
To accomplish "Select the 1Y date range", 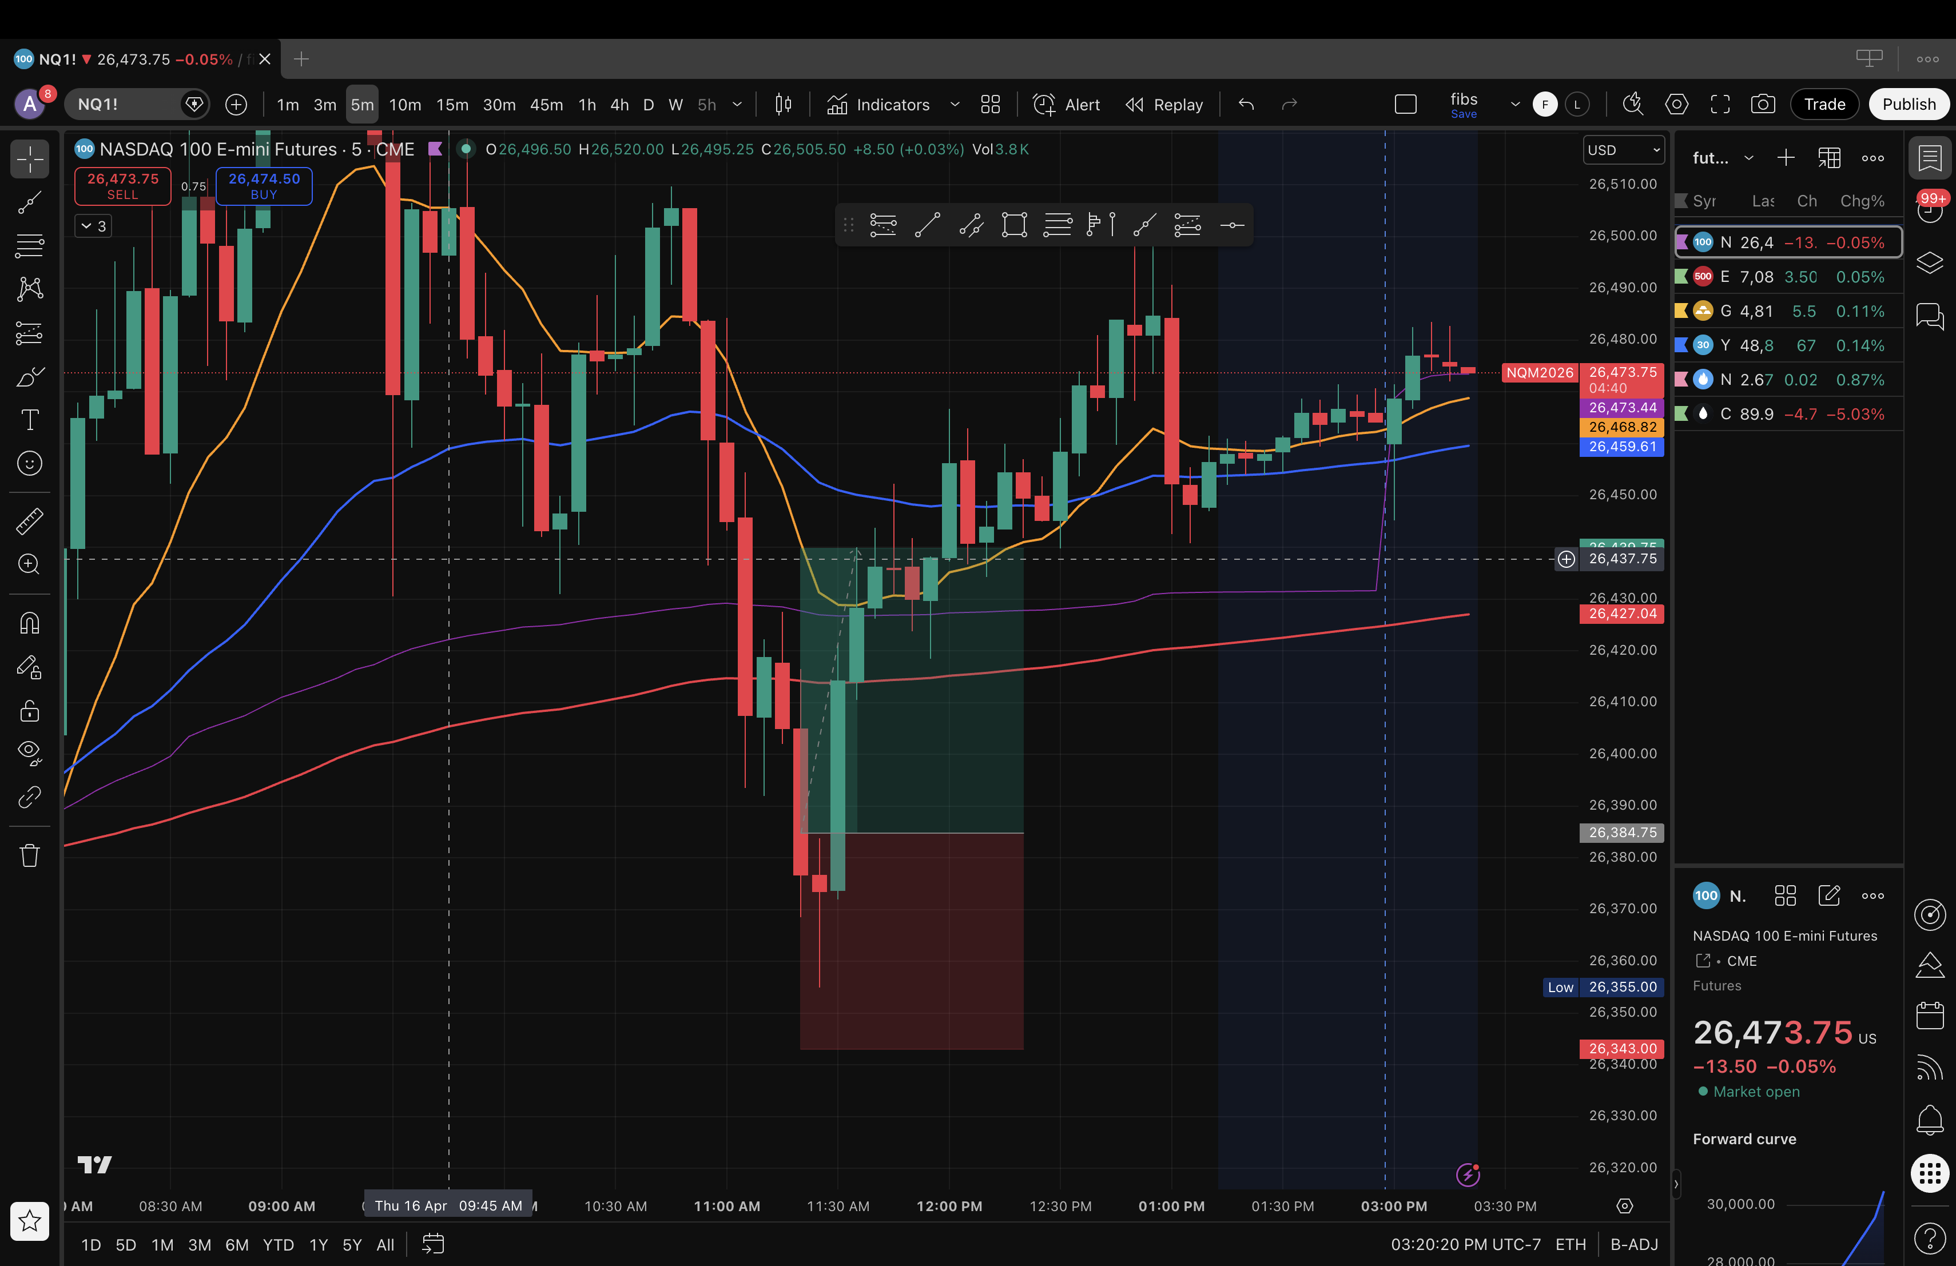I will coord(318,1245).
